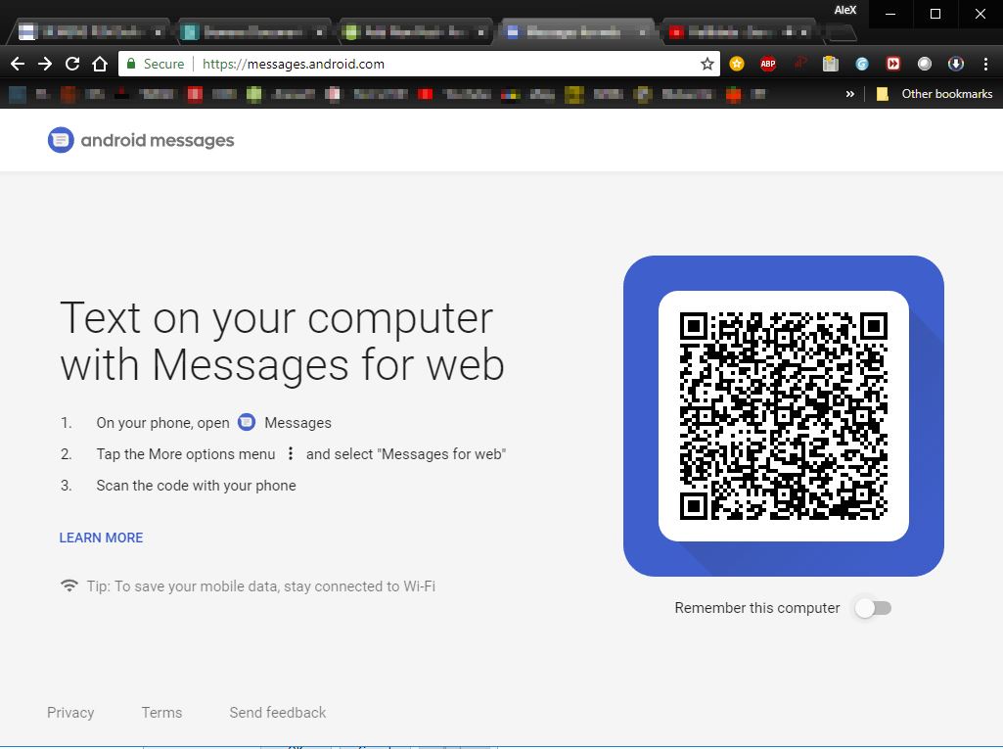Maximize the Chrome window

click(935, 14)
